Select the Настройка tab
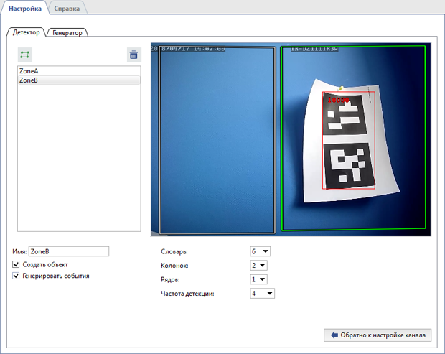 (25, 8)
